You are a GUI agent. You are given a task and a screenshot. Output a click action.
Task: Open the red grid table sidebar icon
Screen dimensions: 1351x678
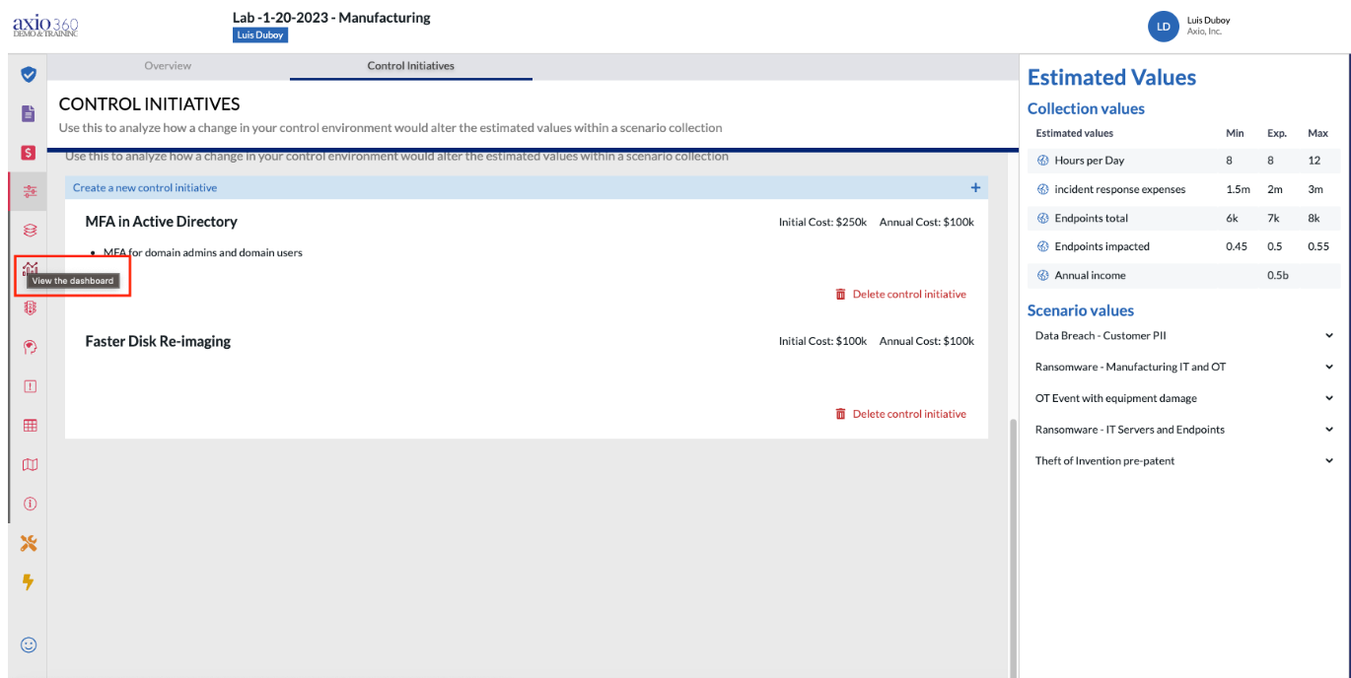coord(30,426)
